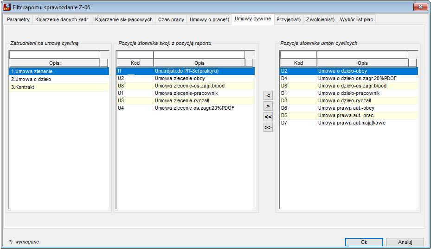Select row D4 Umowa o dzieło-os.zagr.20%PDOF

(x=349, y=78)
